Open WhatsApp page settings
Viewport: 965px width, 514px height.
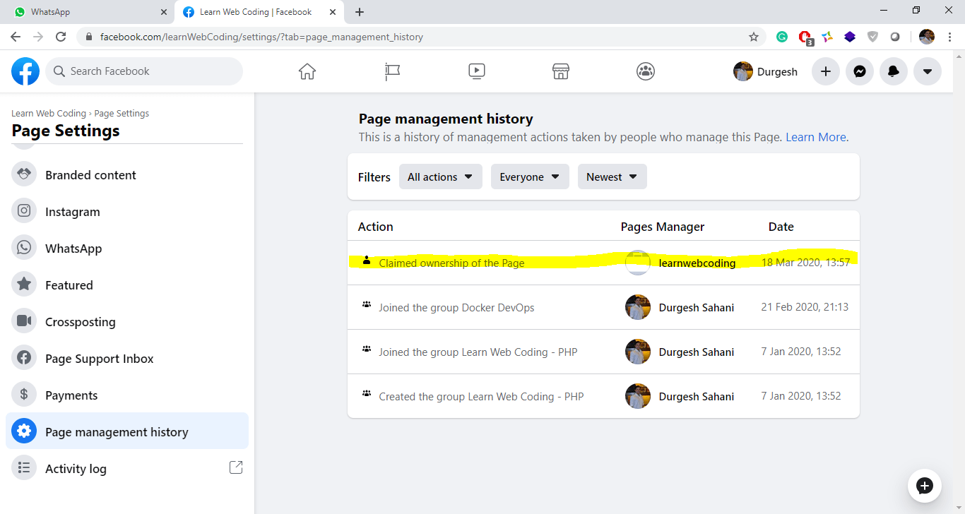(127, 249)
